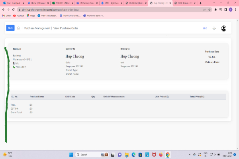Screen dimensions: 239x159
Task: Click the browser back arrow
Action: (x=3, y=9)
